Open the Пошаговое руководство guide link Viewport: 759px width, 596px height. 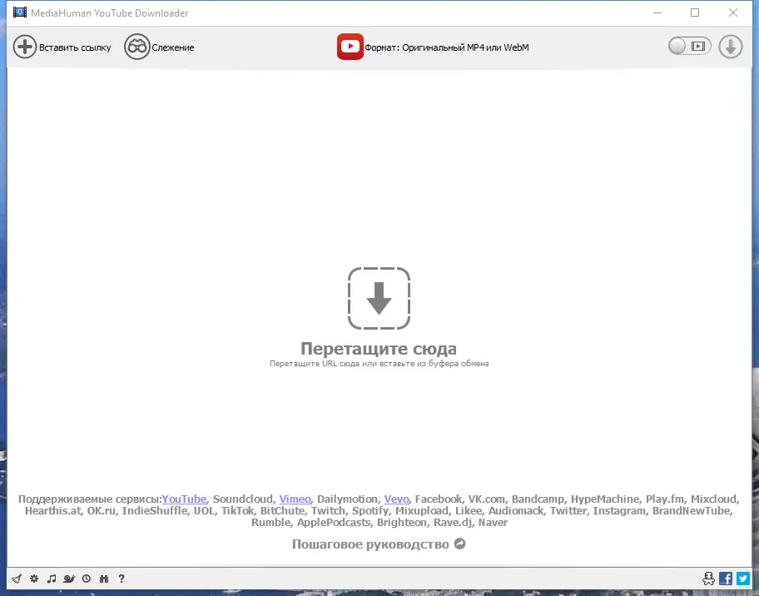(x=379, y=544)
